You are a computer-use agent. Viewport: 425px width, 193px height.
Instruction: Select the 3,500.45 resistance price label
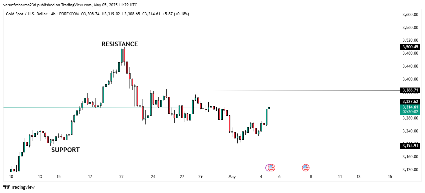click(411, 47)
